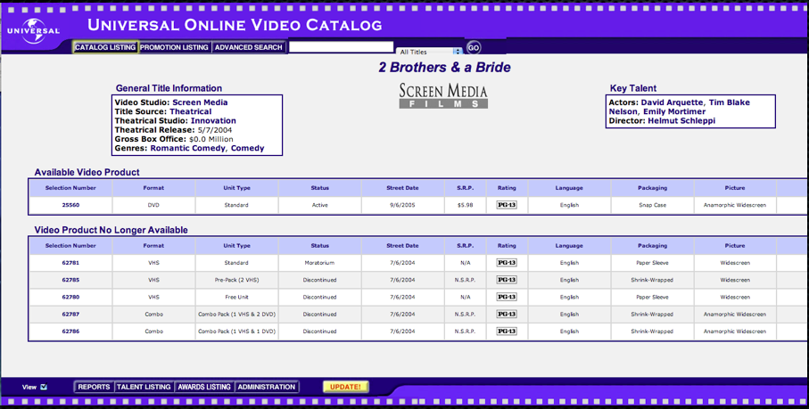Click Status header in No Longer Available table
This screenshot has height=409, width=809.
click(320, 246)
